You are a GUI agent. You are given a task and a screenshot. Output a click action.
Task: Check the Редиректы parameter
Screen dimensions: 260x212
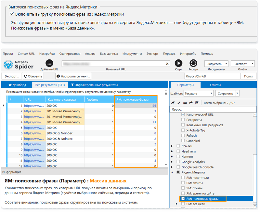(x=183, y=119)
